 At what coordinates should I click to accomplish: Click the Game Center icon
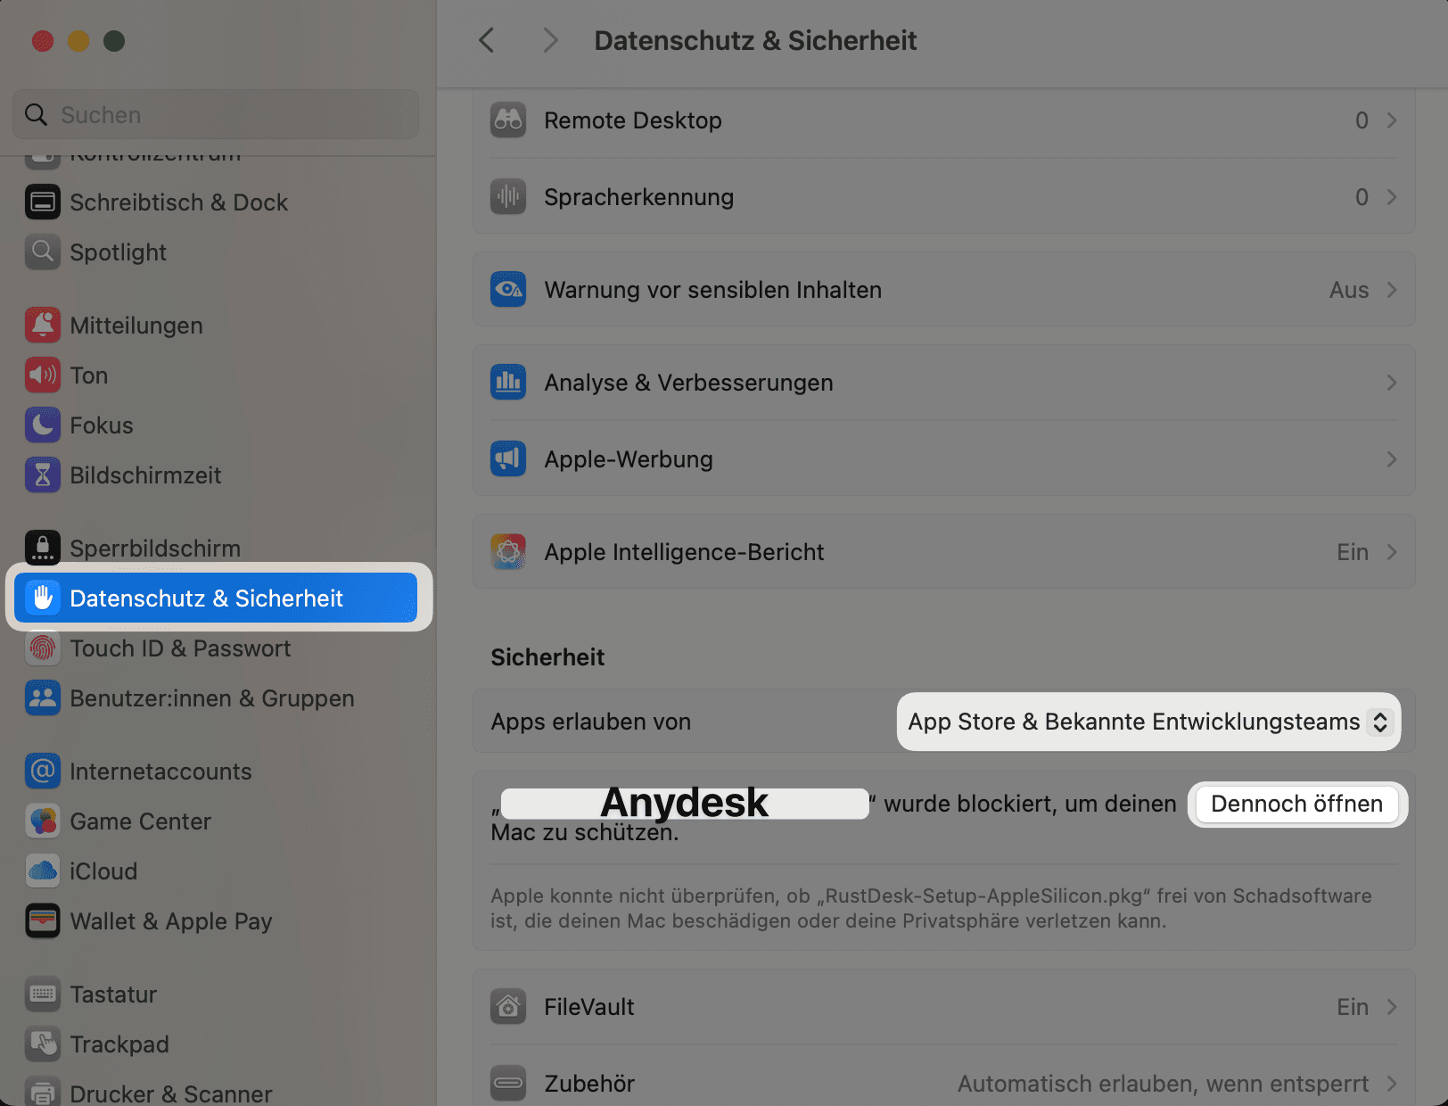tap(43, 821)
